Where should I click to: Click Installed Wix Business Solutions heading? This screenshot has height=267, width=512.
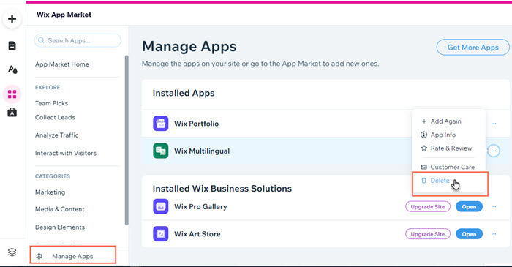pos(222,188)
